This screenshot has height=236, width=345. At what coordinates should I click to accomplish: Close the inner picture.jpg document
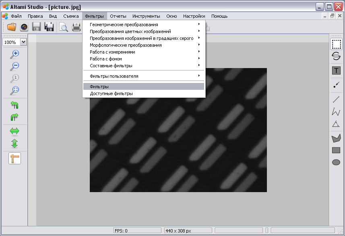tap(339, 16)
